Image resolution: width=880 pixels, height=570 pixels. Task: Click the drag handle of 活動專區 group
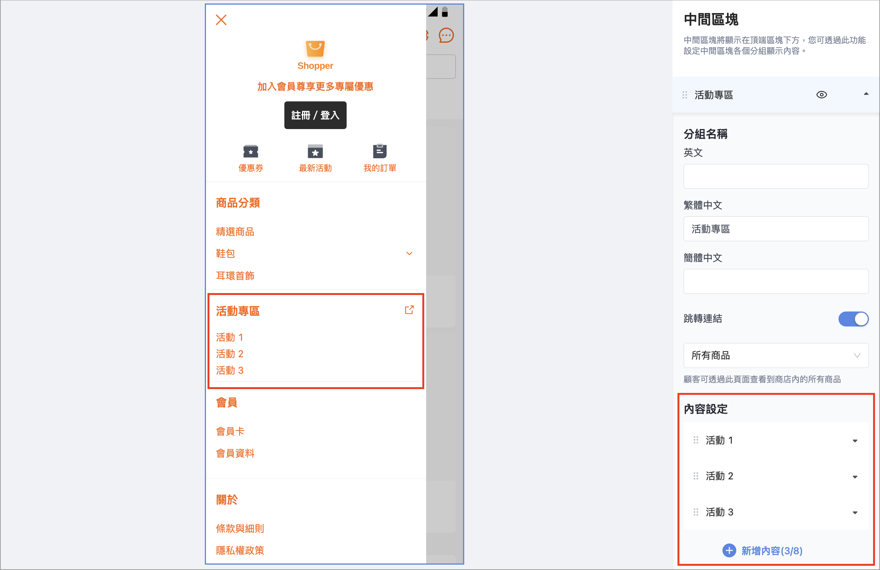pos(685,95)
